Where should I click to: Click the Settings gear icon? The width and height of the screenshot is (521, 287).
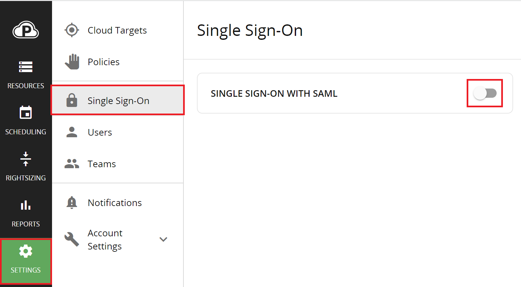tap(26, 251)
